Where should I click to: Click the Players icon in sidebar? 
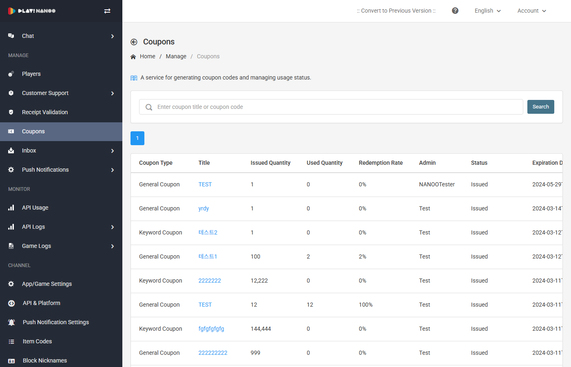pos(11,74)
